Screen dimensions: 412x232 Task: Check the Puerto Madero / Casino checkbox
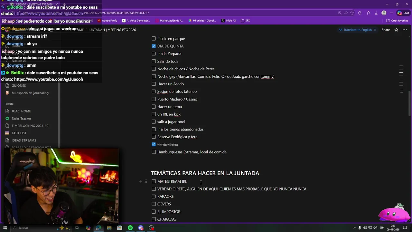click(154, 99)
